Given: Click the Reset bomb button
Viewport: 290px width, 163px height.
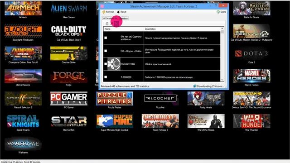Looking at the screenshot, I should click(122, 12).
